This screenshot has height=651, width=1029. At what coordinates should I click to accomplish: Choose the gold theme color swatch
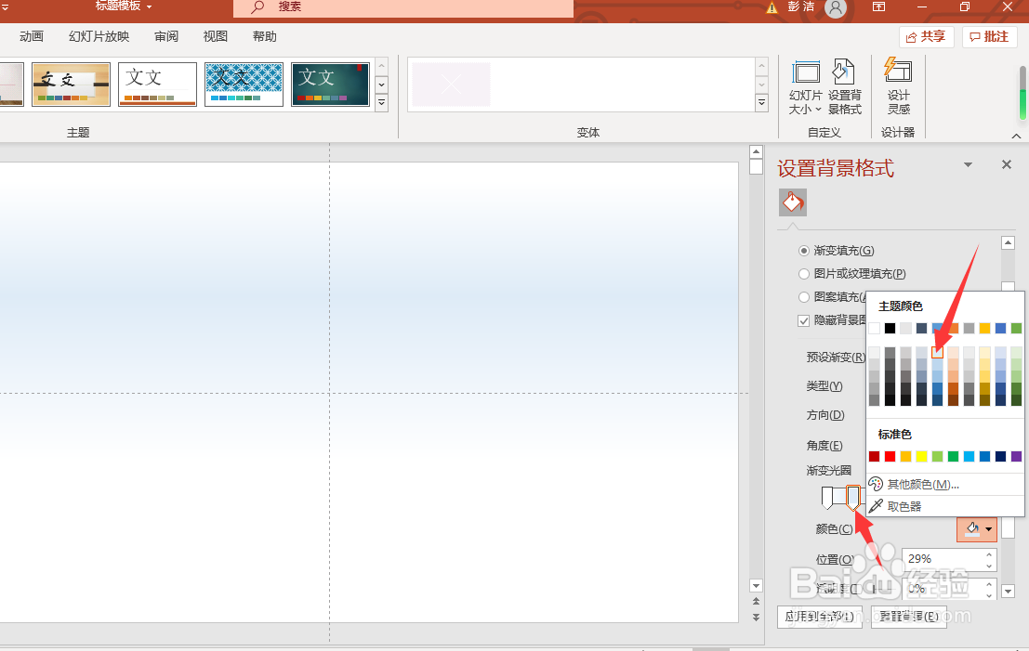(x=984, y=329)
